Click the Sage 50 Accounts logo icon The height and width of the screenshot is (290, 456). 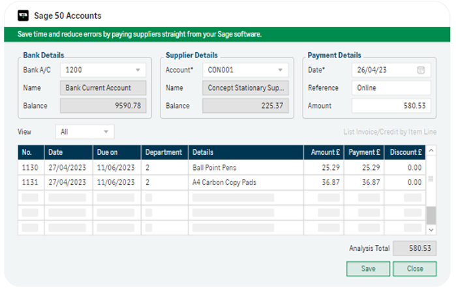pyautogui.click(x=23, y=16)
